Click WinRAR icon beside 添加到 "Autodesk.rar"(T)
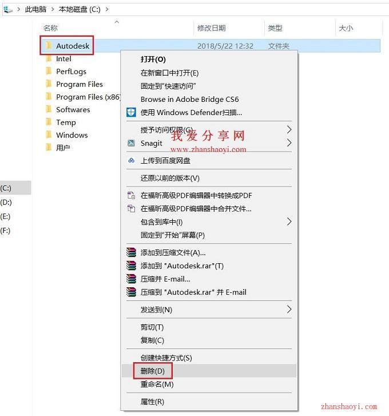 (131, 266)
